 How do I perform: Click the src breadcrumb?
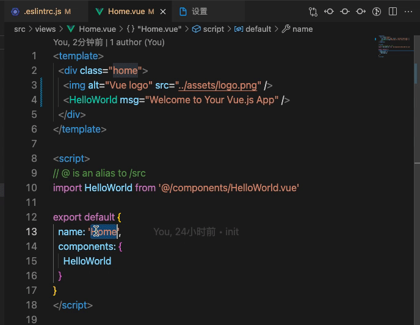coord(20,29)
